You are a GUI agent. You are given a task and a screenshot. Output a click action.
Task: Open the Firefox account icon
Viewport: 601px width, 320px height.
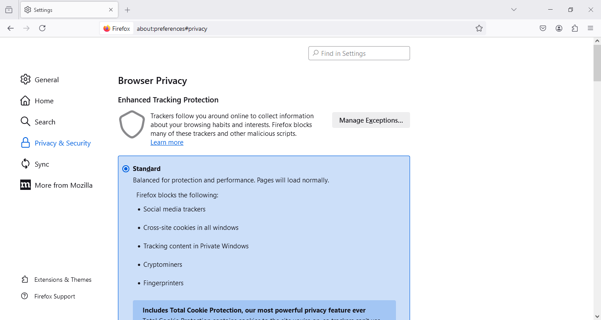559,28
